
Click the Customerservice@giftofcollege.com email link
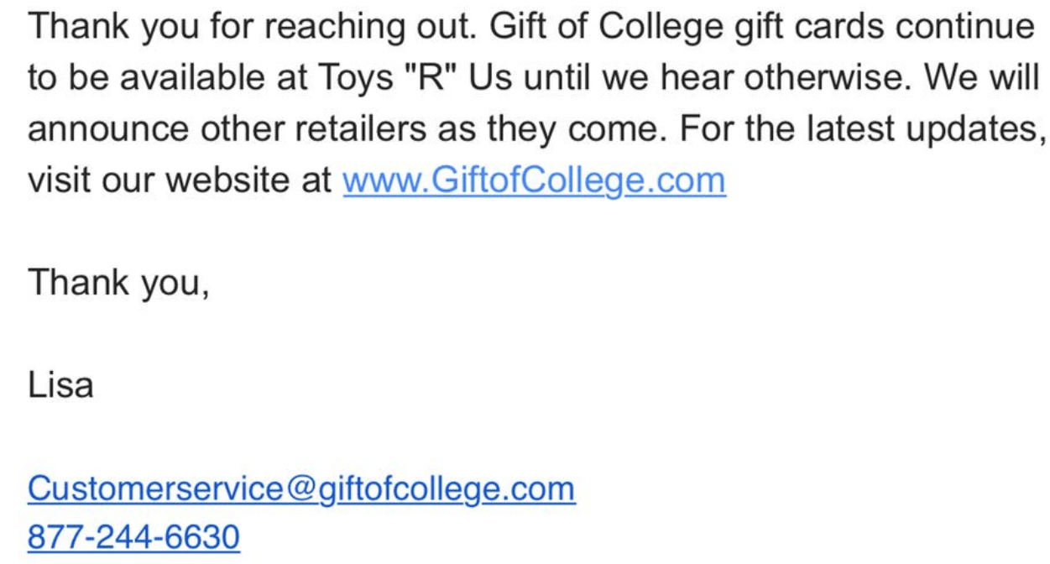tap(301, 489)
